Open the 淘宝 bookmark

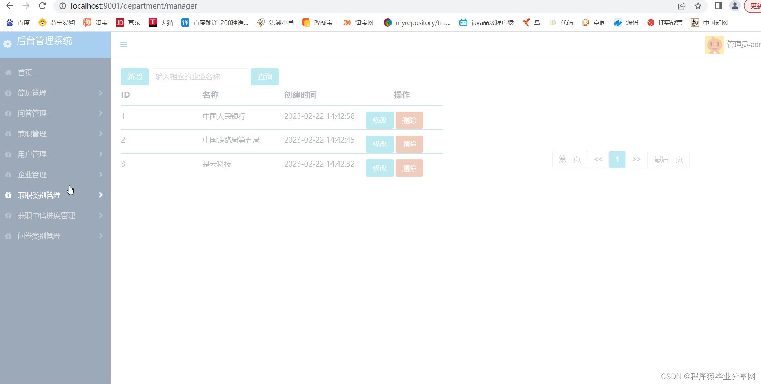tap(95, 22)
